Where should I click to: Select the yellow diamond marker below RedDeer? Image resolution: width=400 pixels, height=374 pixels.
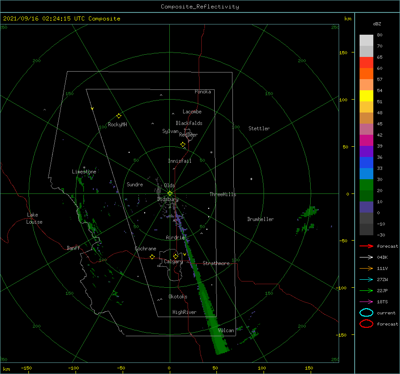pos(183,145)
